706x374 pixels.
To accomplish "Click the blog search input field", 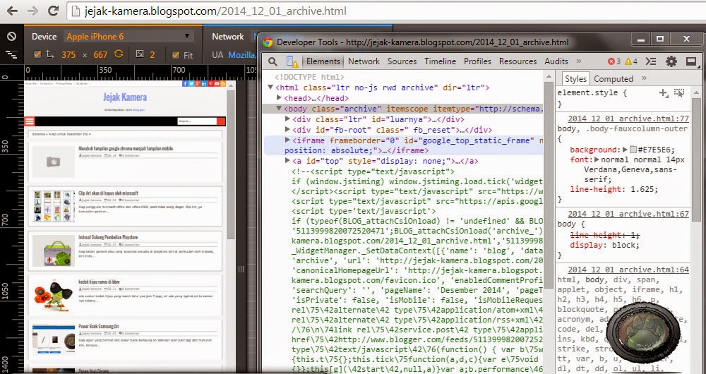I will pos(197,121).
